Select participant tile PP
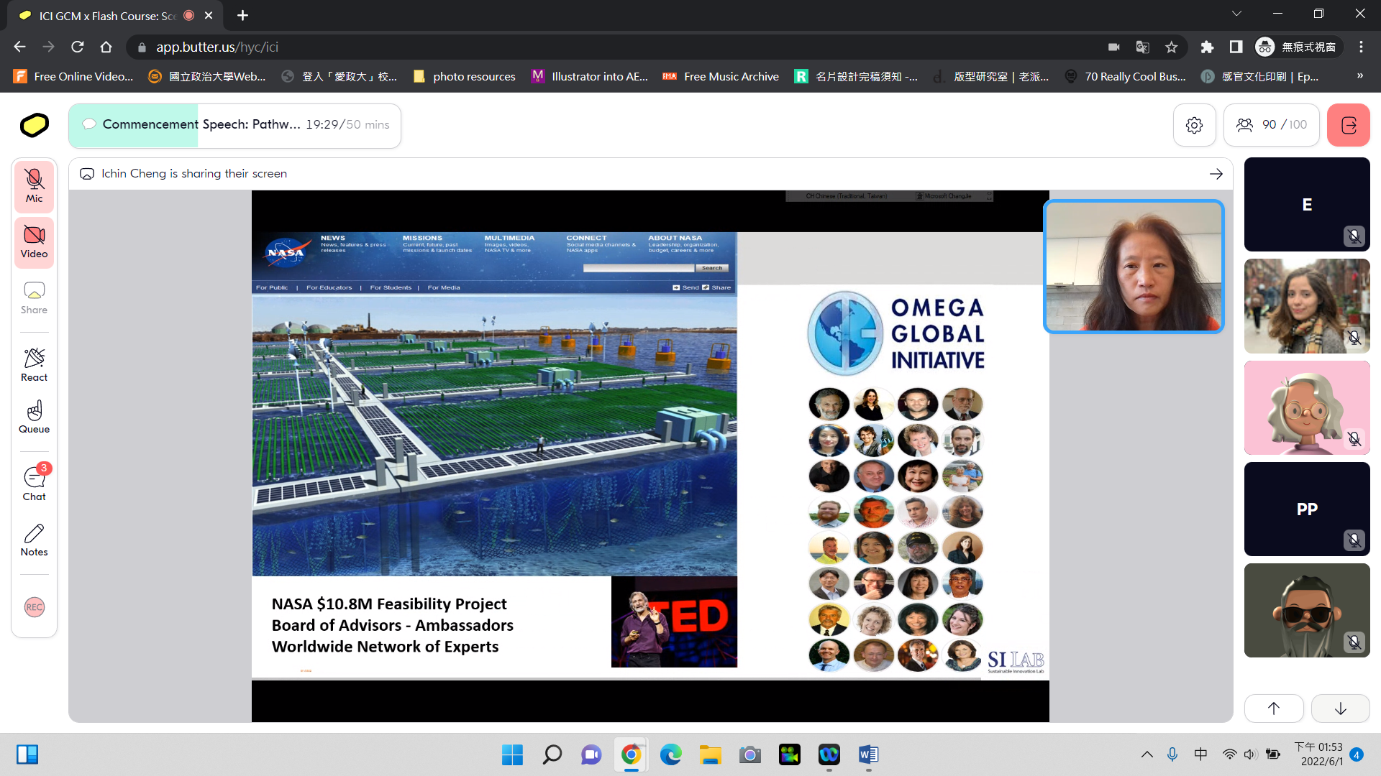 pos(1306,509)
